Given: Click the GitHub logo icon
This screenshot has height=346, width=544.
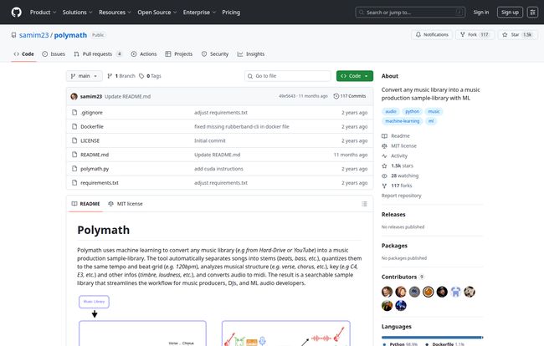Looking at the screenshot, I should point(16,13).
